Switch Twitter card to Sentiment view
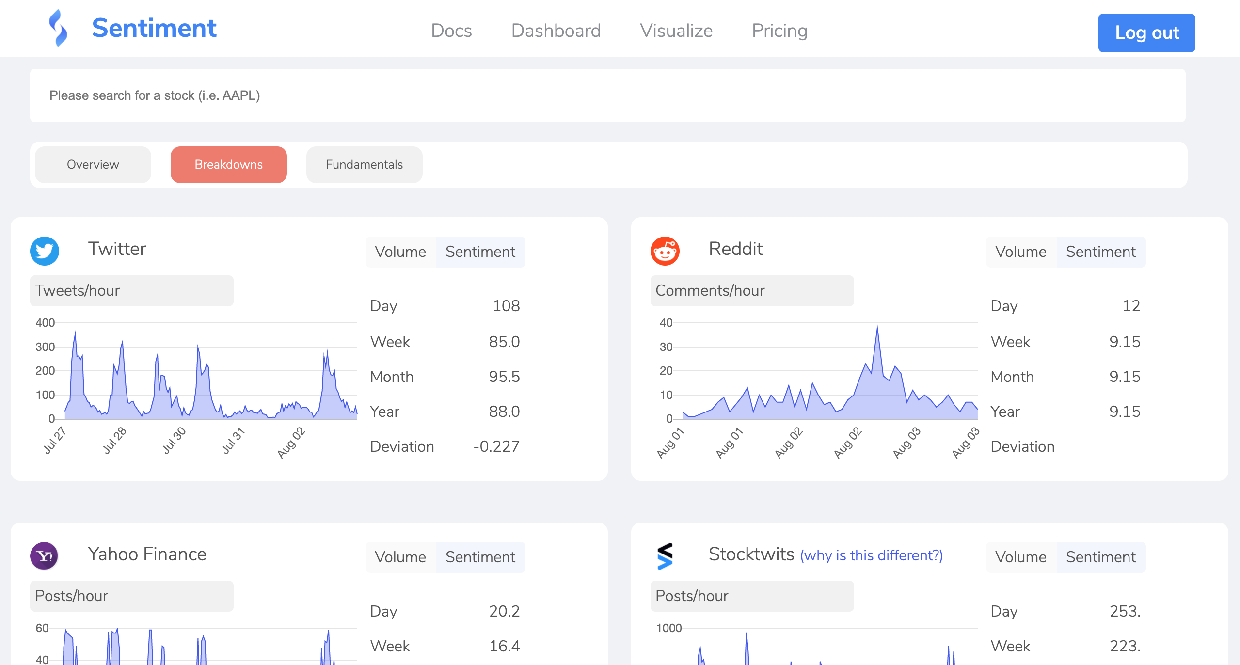Viewport: 1240px width, 665px height. click(x=480, y=252)
